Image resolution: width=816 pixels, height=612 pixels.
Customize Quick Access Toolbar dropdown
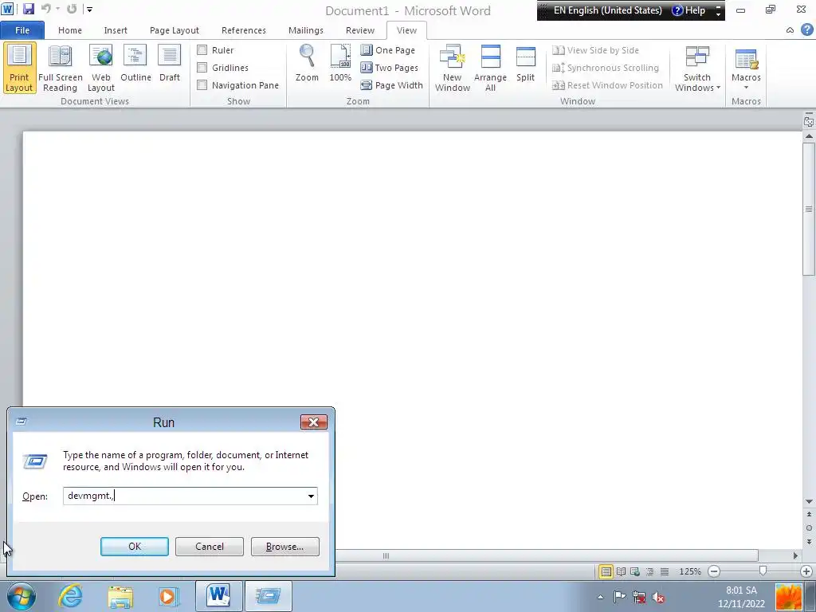(x=89, y=9)
